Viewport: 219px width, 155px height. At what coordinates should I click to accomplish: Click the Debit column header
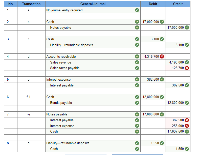pos(153,4)
